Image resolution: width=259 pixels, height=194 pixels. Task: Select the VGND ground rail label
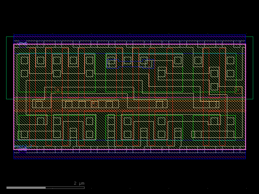(x=22, y=150)
